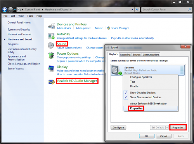Click the Speakers device icon
Image resolution: width=194 pixels, height=144 pixels.
(116, 70)
